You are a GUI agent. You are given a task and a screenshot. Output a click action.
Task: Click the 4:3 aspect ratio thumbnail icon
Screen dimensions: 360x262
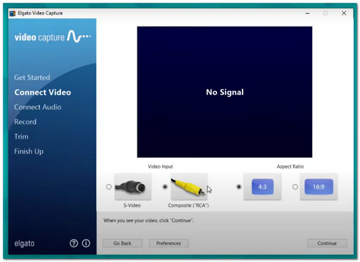coord(262,186)
